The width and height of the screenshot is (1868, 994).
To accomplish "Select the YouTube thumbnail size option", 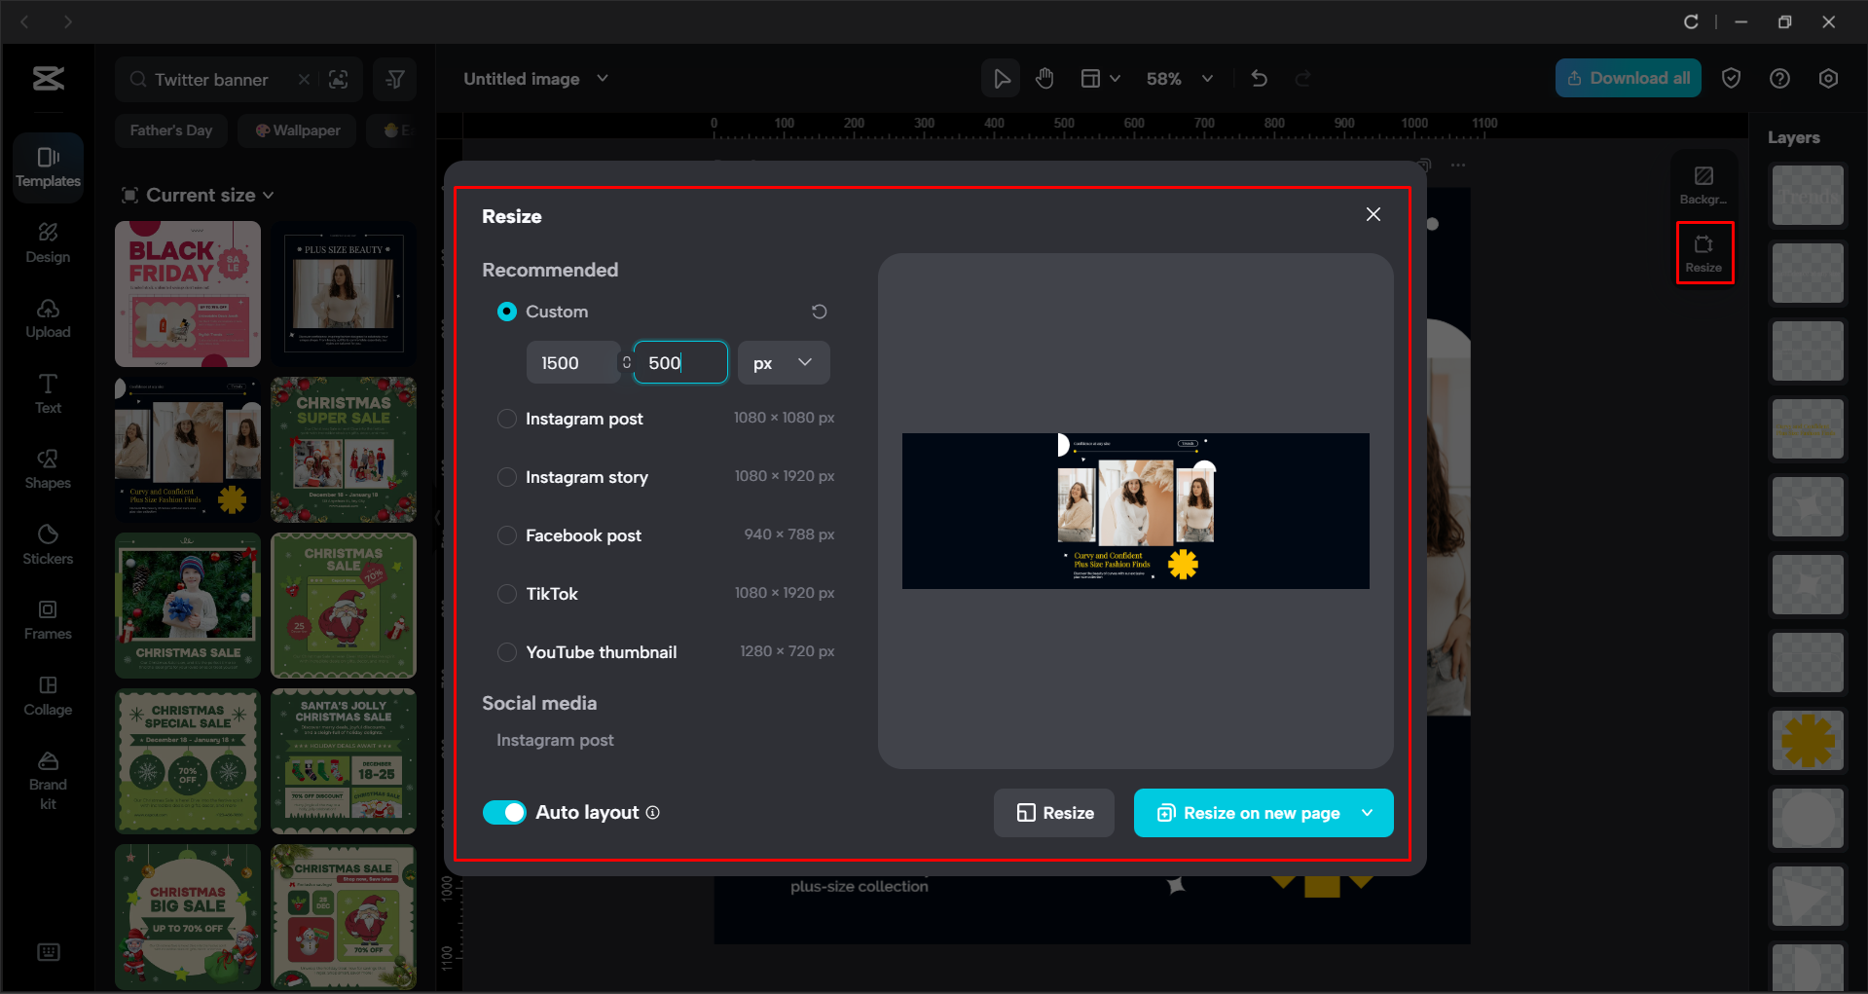I will pos(506,651).
